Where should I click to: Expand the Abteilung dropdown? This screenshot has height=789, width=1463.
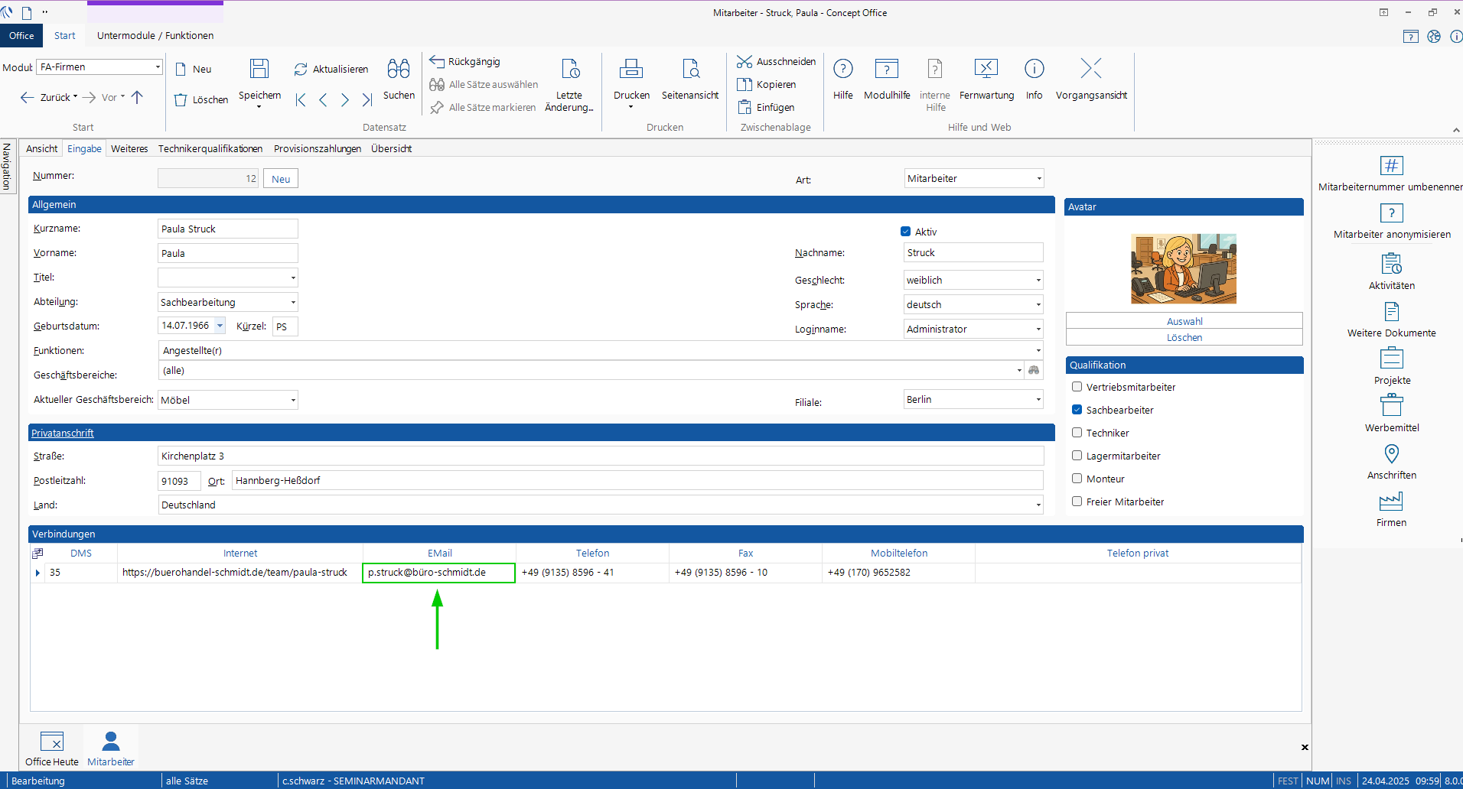[x=293, y=303]
